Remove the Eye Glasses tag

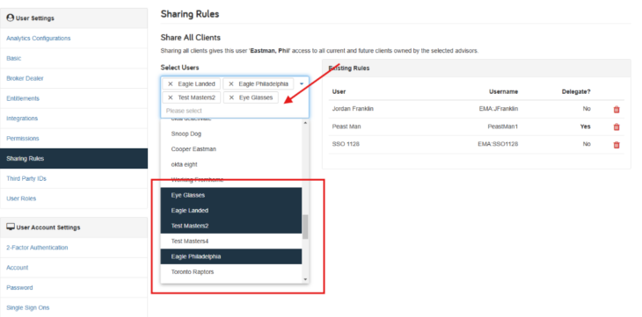point(231,97)
